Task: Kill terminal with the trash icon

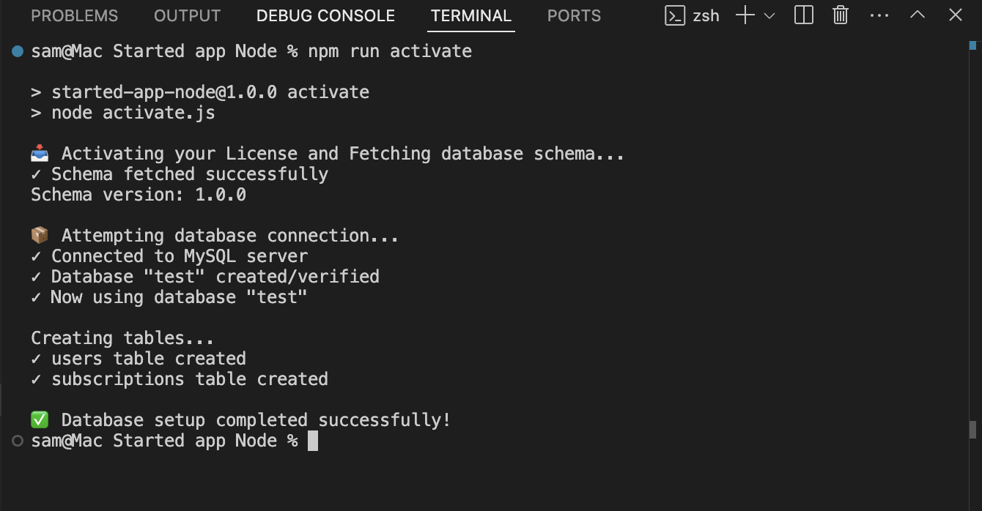Action: [841, 15]
